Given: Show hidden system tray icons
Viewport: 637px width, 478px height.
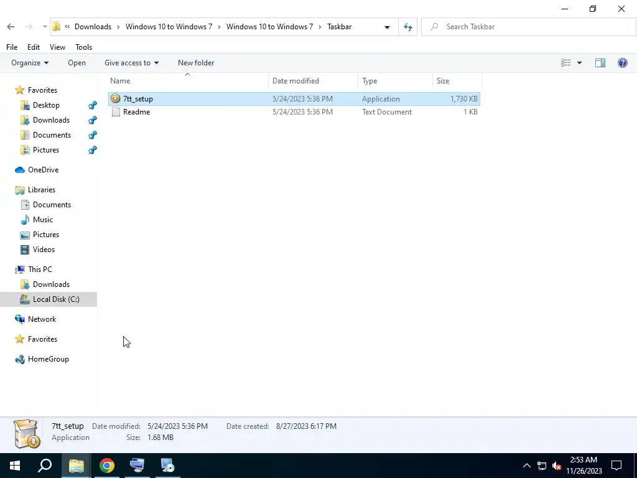Looking at the screenshot, I should coord(526,466).
